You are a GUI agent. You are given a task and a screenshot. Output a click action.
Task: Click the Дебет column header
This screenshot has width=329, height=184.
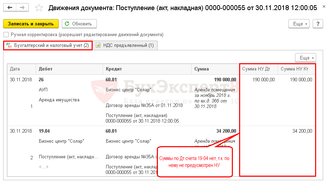46,69
